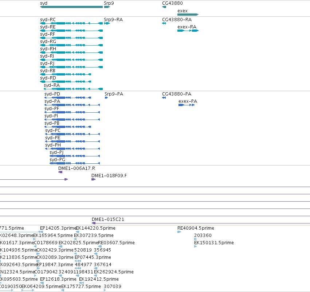310x292 pixels.
Task: Open the 367614 feature
Action: coord(96,268)
